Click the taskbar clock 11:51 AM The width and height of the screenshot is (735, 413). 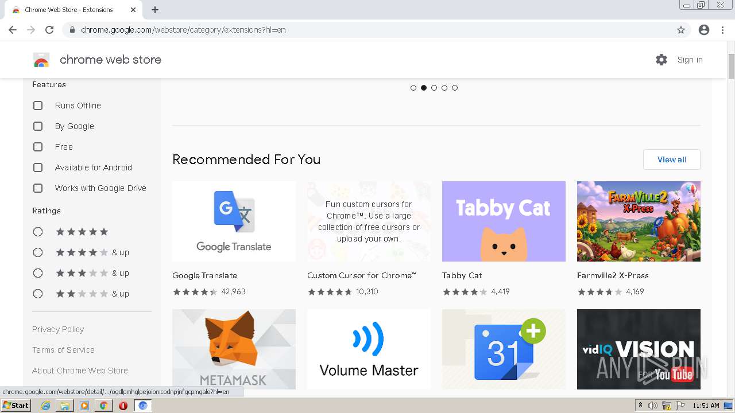click(x=706, y=406)
